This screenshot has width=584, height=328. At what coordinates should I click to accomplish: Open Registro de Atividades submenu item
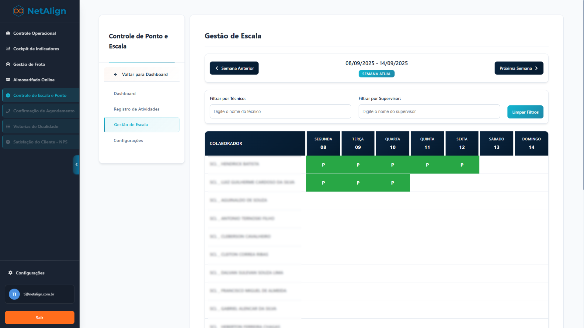click(x=136, y=109)
